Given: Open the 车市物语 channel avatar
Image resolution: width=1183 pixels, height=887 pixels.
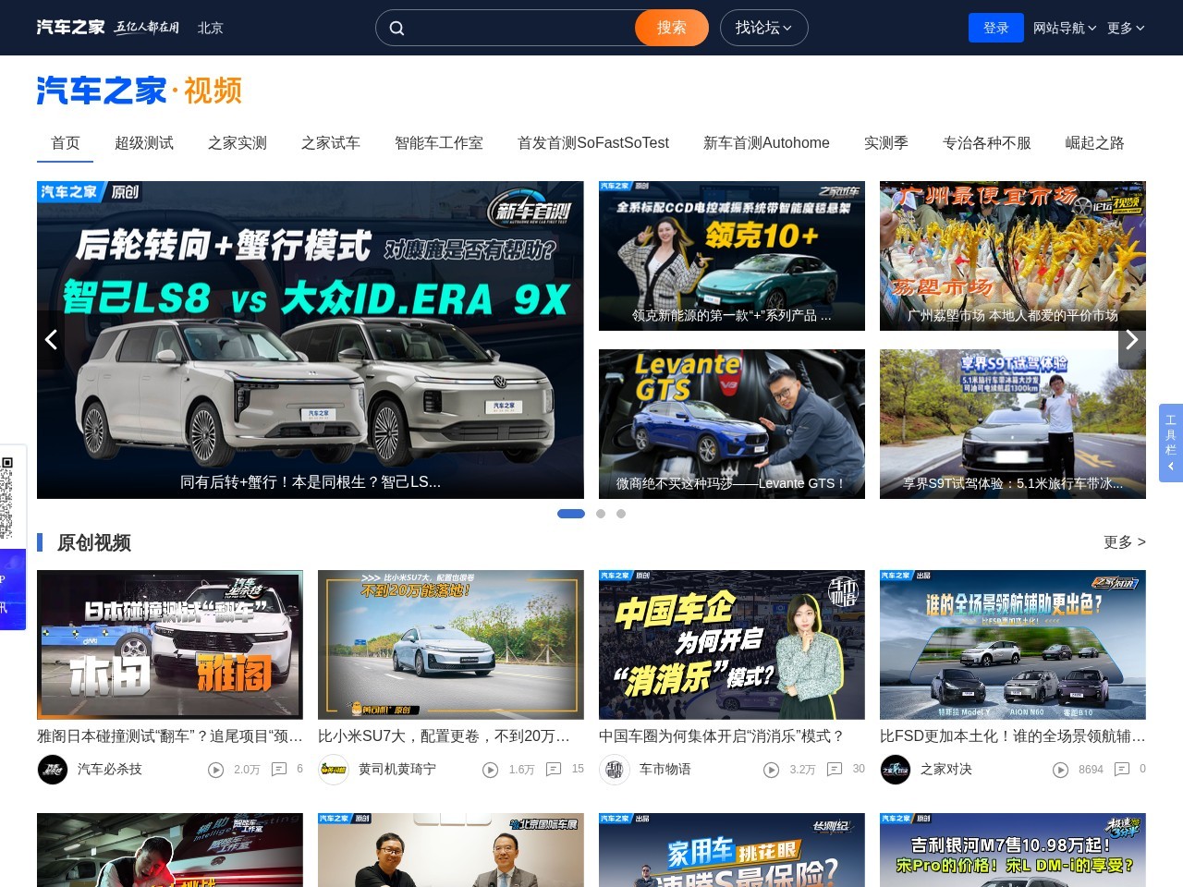Looking at the screenshot, I should [x=615, y=770].
